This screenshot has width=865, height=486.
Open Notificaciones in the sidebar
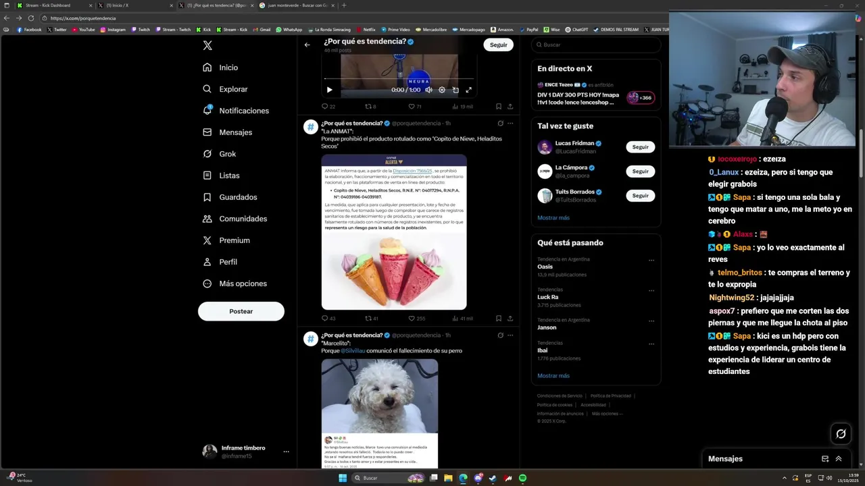point(236,111)
